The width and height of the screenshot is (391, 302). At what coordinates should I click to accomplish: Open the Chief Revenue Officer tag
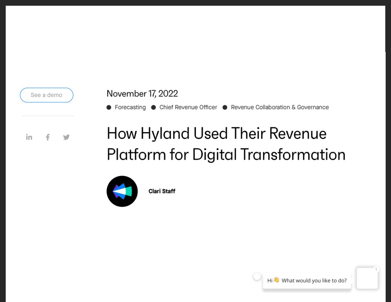pos(188,107)
